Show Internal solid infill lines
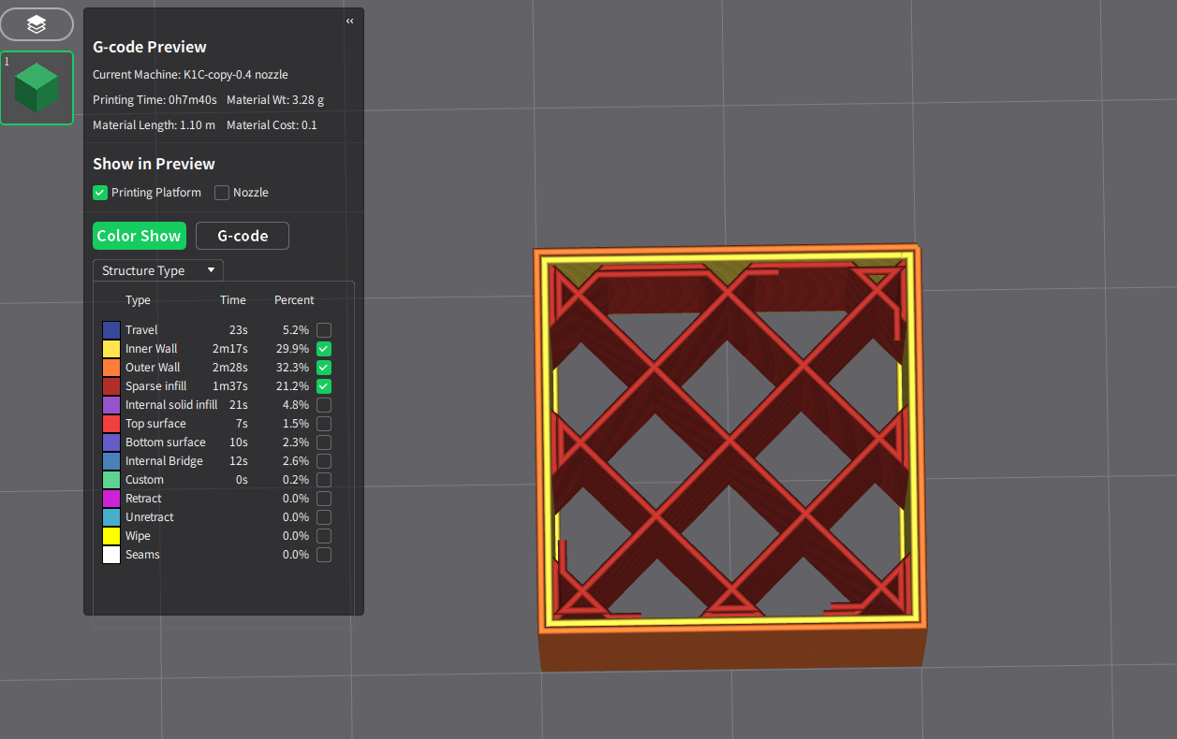Image resolution: width=1177 pixels, height=739 pixels. pos(324,405)
